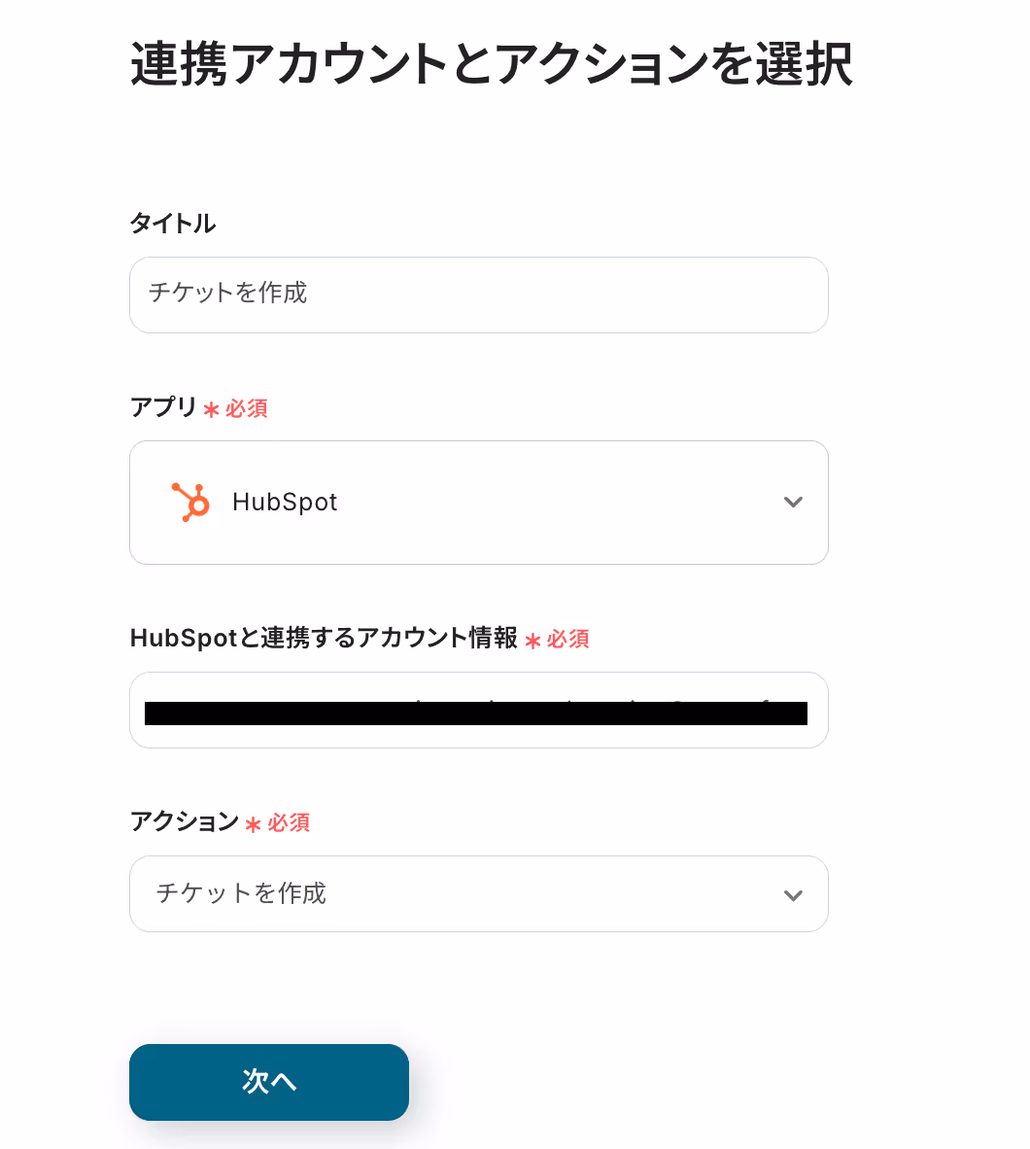Click the タイトル field label

173,223
